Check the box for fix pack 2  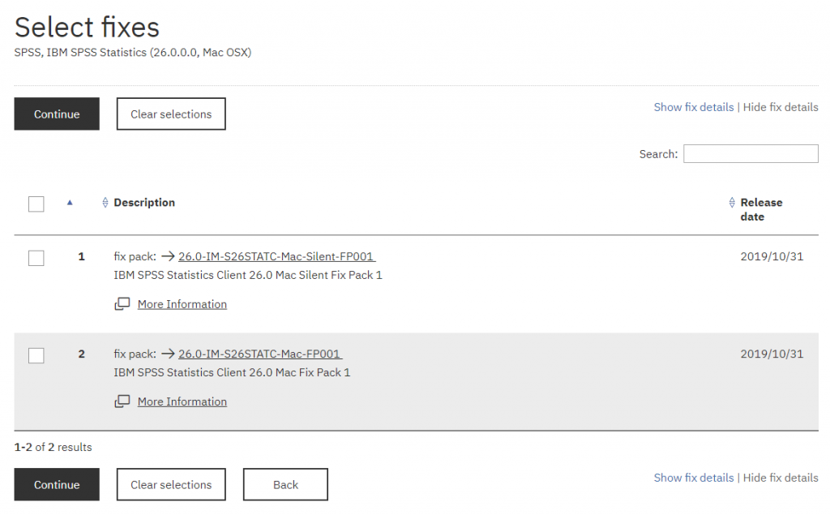pos(36,355)
